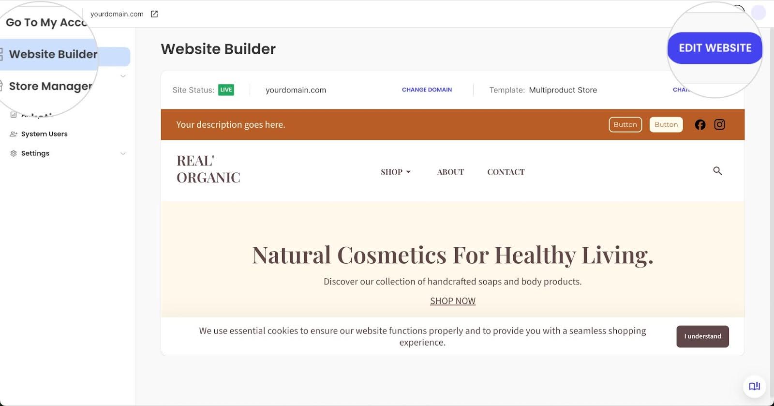The width and height of the screenshot is (774, 406).
Task: Expand the Settings chevron
Action: pos(123,153)
